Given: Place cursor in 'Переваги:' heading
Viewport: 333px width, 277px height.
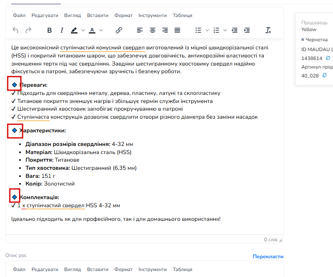Looking at the screenshot, I should pyautogui.click(x=34, y=85).
